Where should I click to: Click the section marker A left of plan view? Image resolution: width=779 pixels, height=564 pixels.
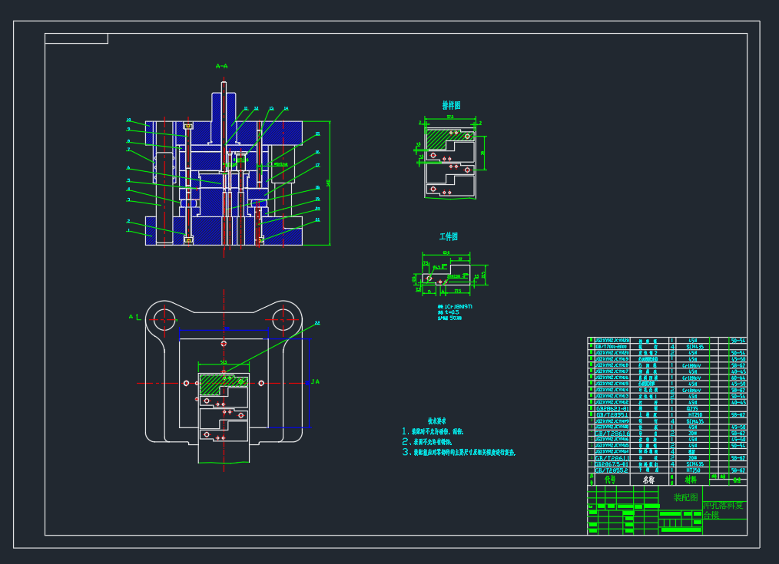coord(131,316)
